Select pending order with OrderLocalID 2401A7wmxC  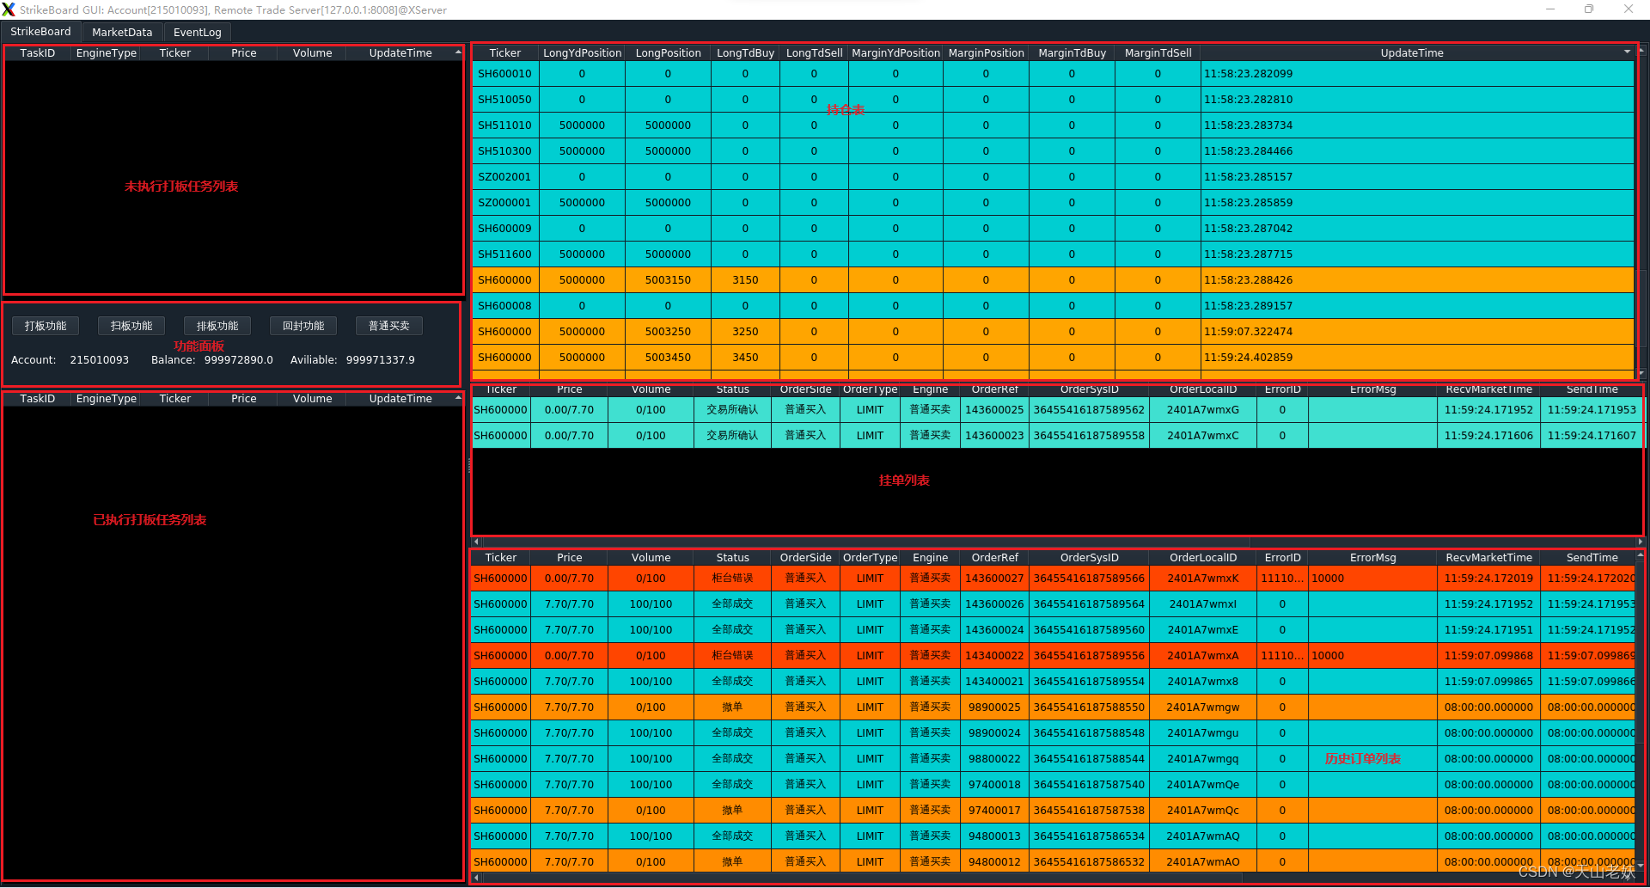point(1056,436)
